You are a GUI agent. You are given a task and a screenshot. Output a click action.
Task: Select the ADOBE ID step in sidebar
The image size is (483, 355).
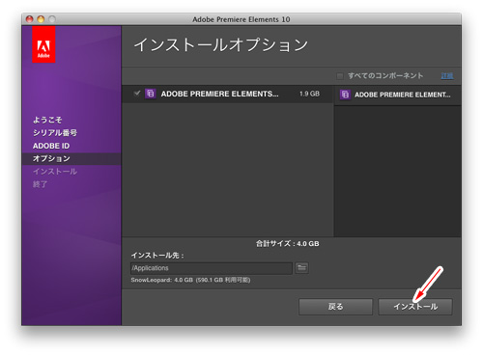coord(51,146)
